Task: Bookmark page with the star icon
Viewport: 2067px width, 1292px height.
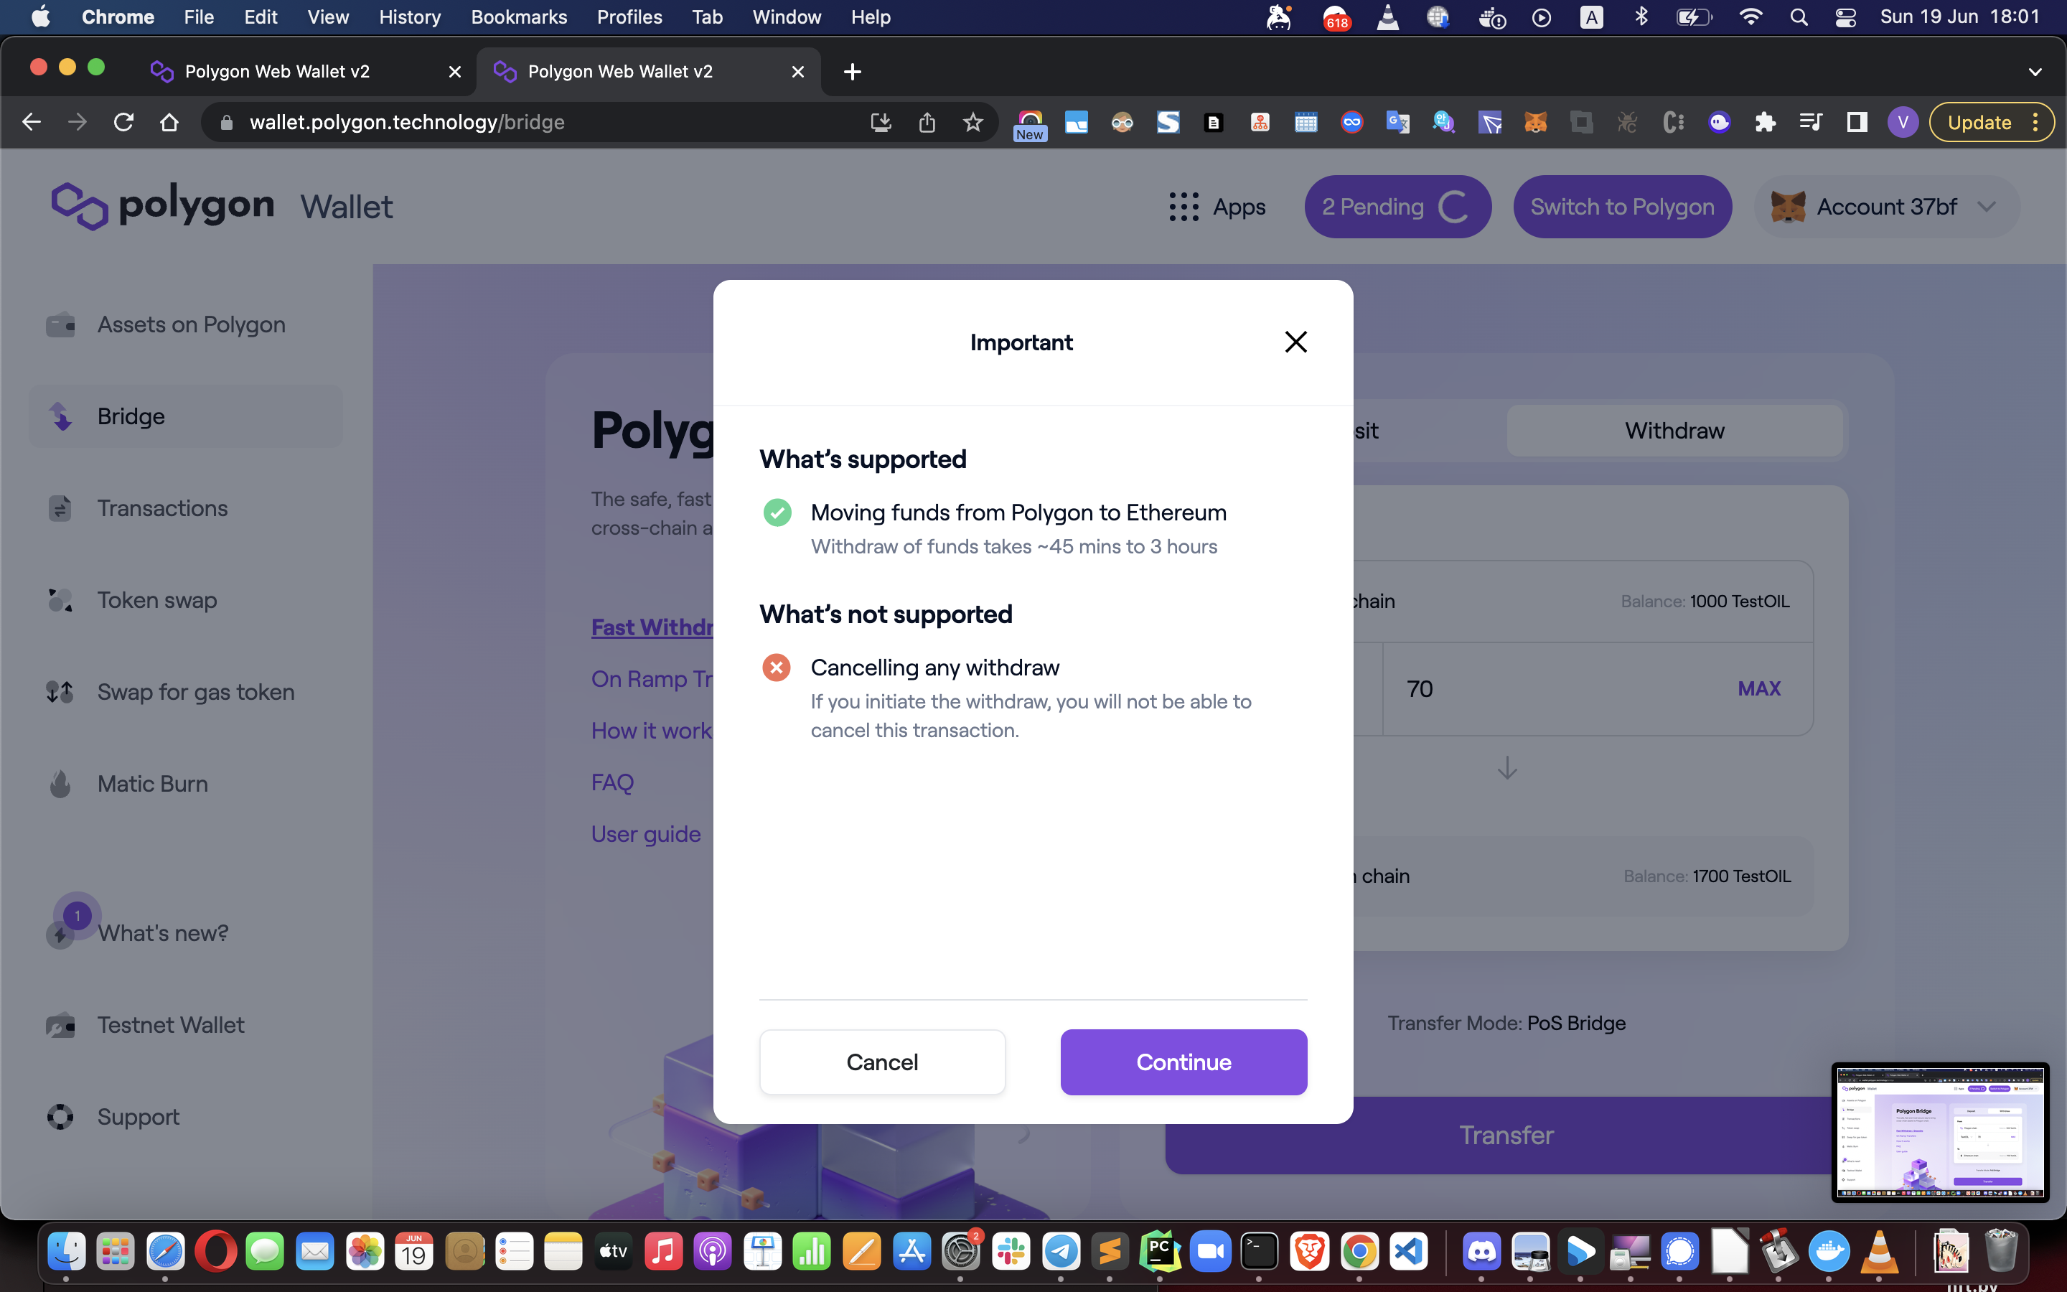Action: click(x=973, y=122)
